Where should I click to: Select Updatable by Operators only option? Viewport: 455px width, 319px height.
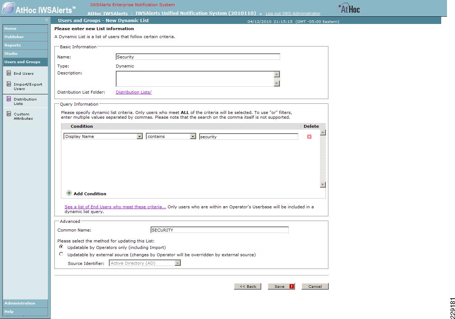(x=61, y=247)
